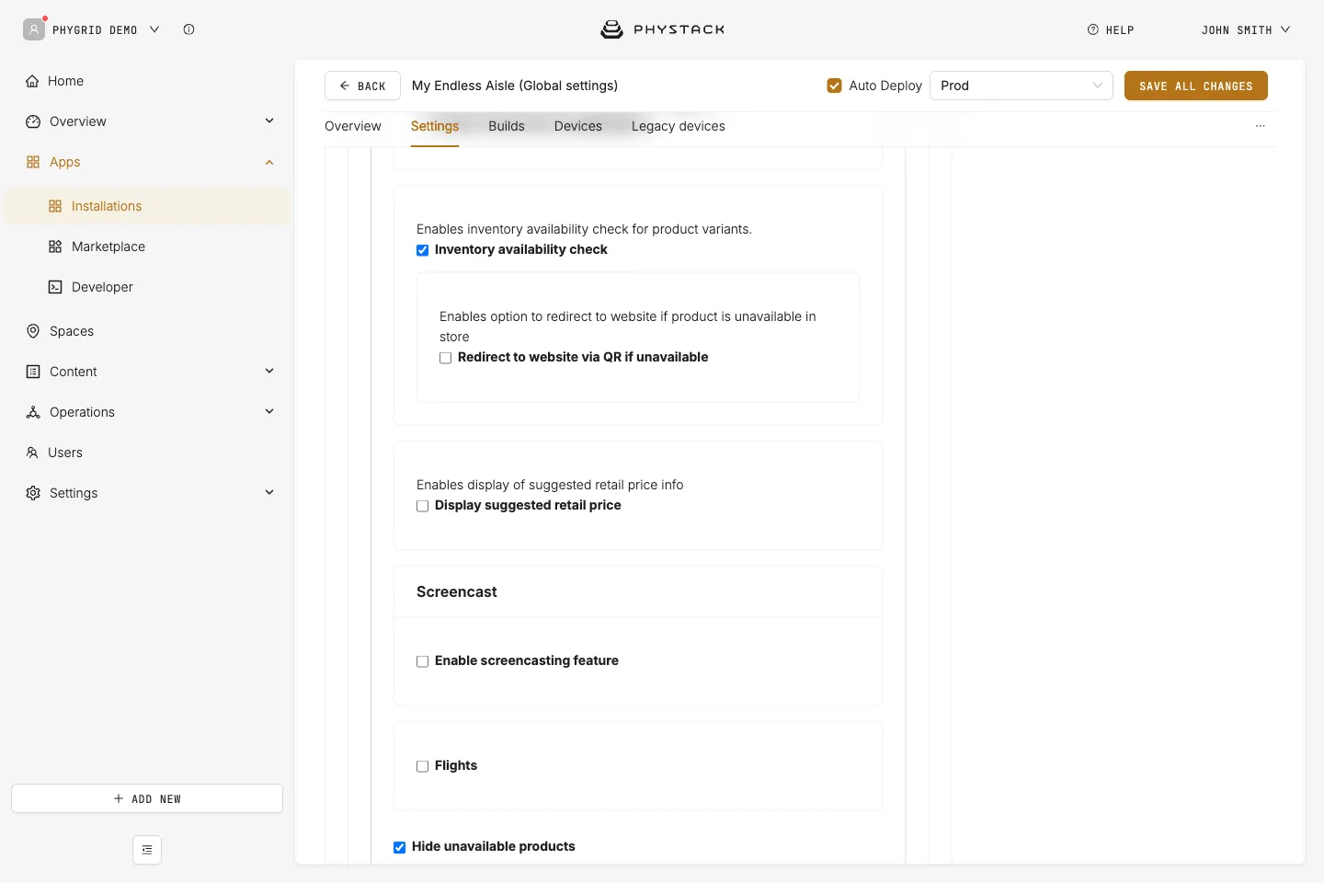This screenshot has width=1324, height=883.
Task: Collapse the Apps sidebar section
Action: coord(269,162)
